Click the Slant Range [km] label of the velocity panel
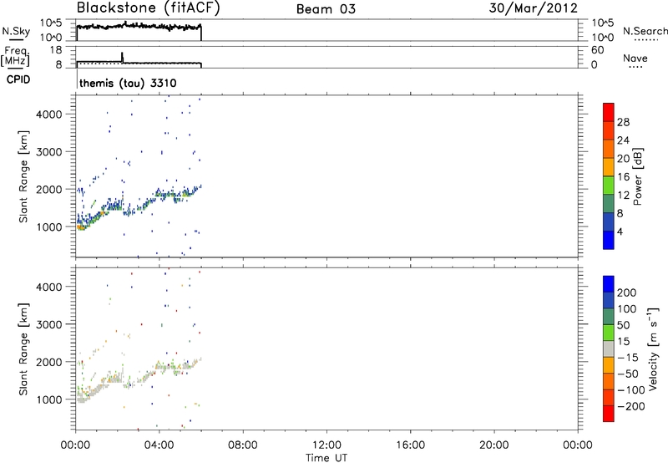Screen dimensions: 668x463 pos(23,349)
